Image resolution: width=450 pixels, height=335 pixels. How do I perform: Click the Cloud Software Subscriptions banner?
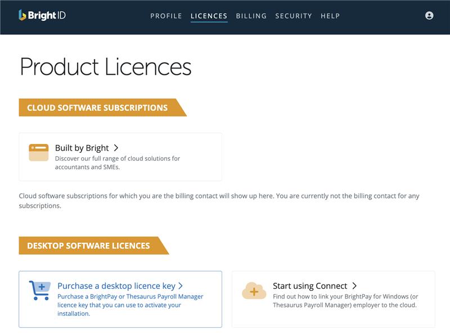(103, 107)
